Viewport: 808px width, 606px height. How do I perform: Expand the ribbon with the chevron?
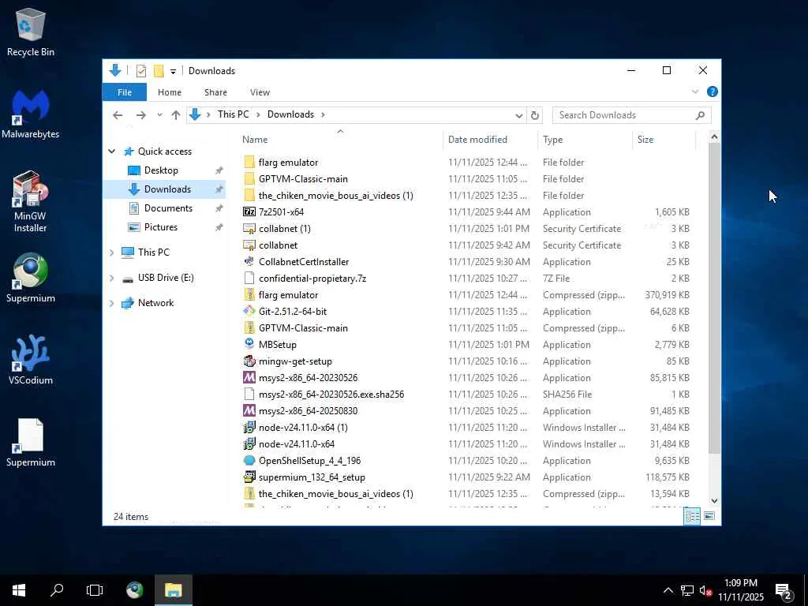[694, 92]
